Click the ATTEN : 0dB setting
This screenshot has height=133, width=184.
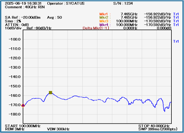[17, 25]
